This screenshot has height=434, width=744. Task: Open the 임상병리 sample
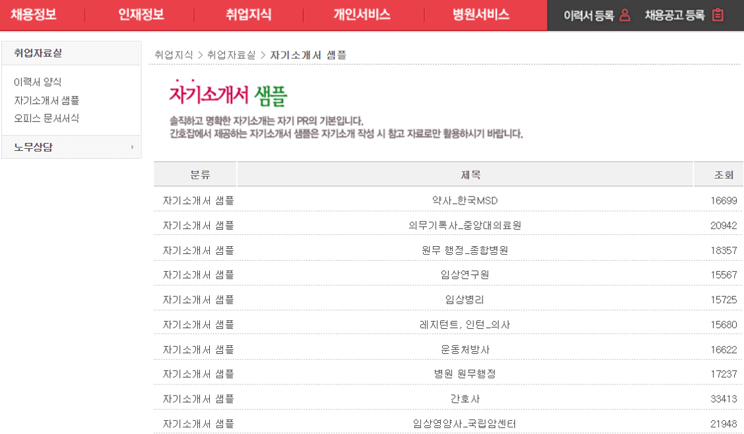tap(465, 300)
